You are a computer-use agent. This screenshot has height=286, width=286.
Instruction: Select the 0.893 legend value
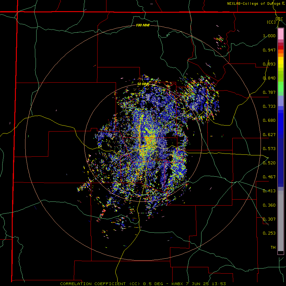click(x=269, y=64)
